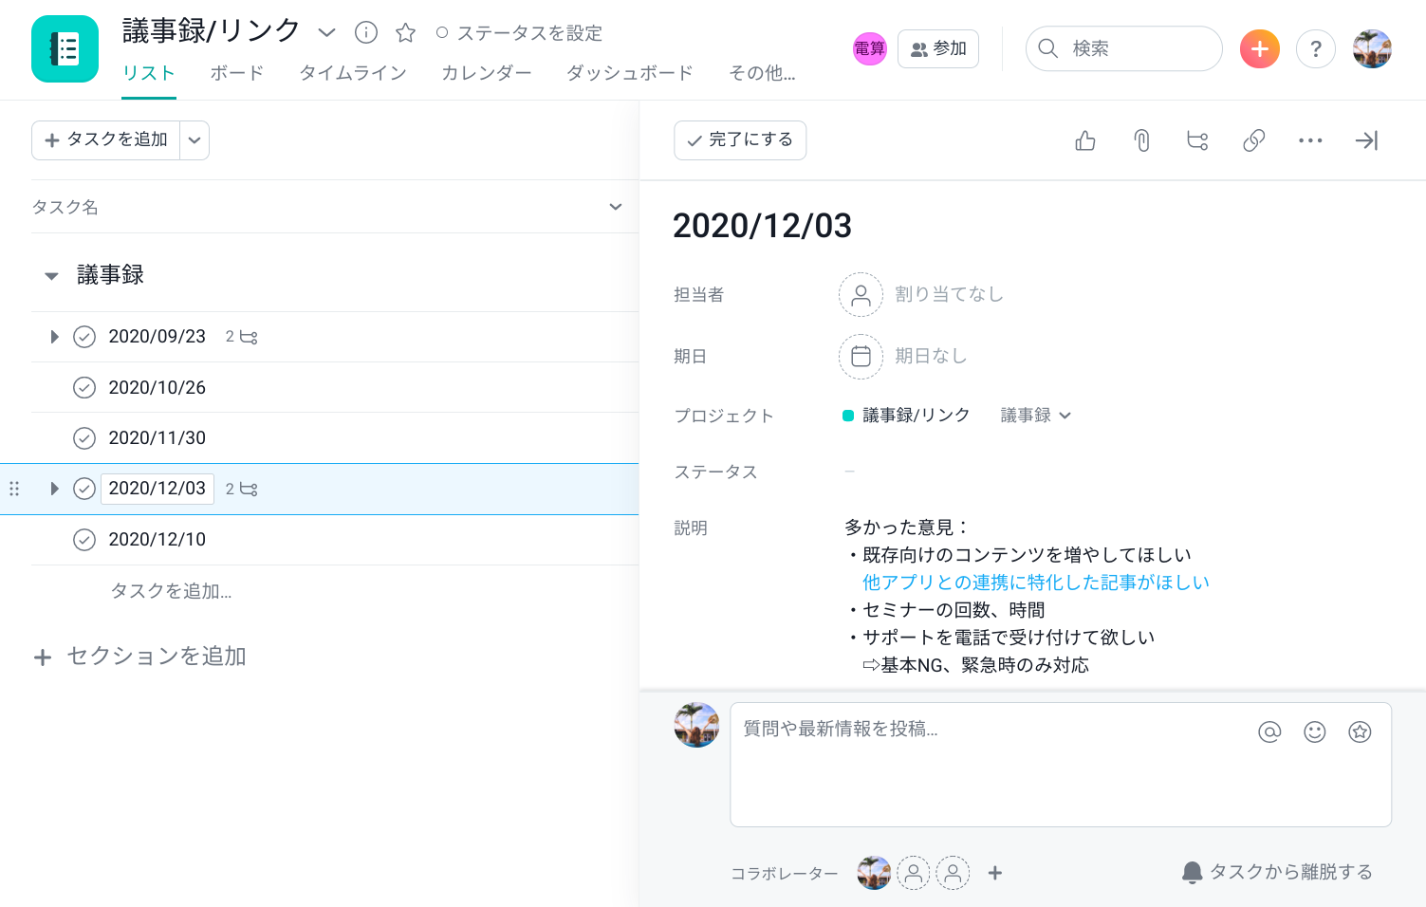The image size is (1426, 907).
Task: Click subtask count icon on 2020/12/03
Action: 242,489
